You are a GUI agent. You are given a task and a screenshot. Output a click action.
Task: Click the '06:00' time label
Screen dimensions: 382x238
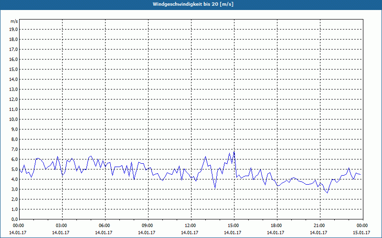tap(104, 226)
